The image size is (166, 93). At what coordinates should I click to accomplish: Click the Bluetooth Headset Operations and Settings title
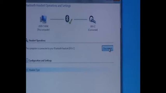pos(49,6)
